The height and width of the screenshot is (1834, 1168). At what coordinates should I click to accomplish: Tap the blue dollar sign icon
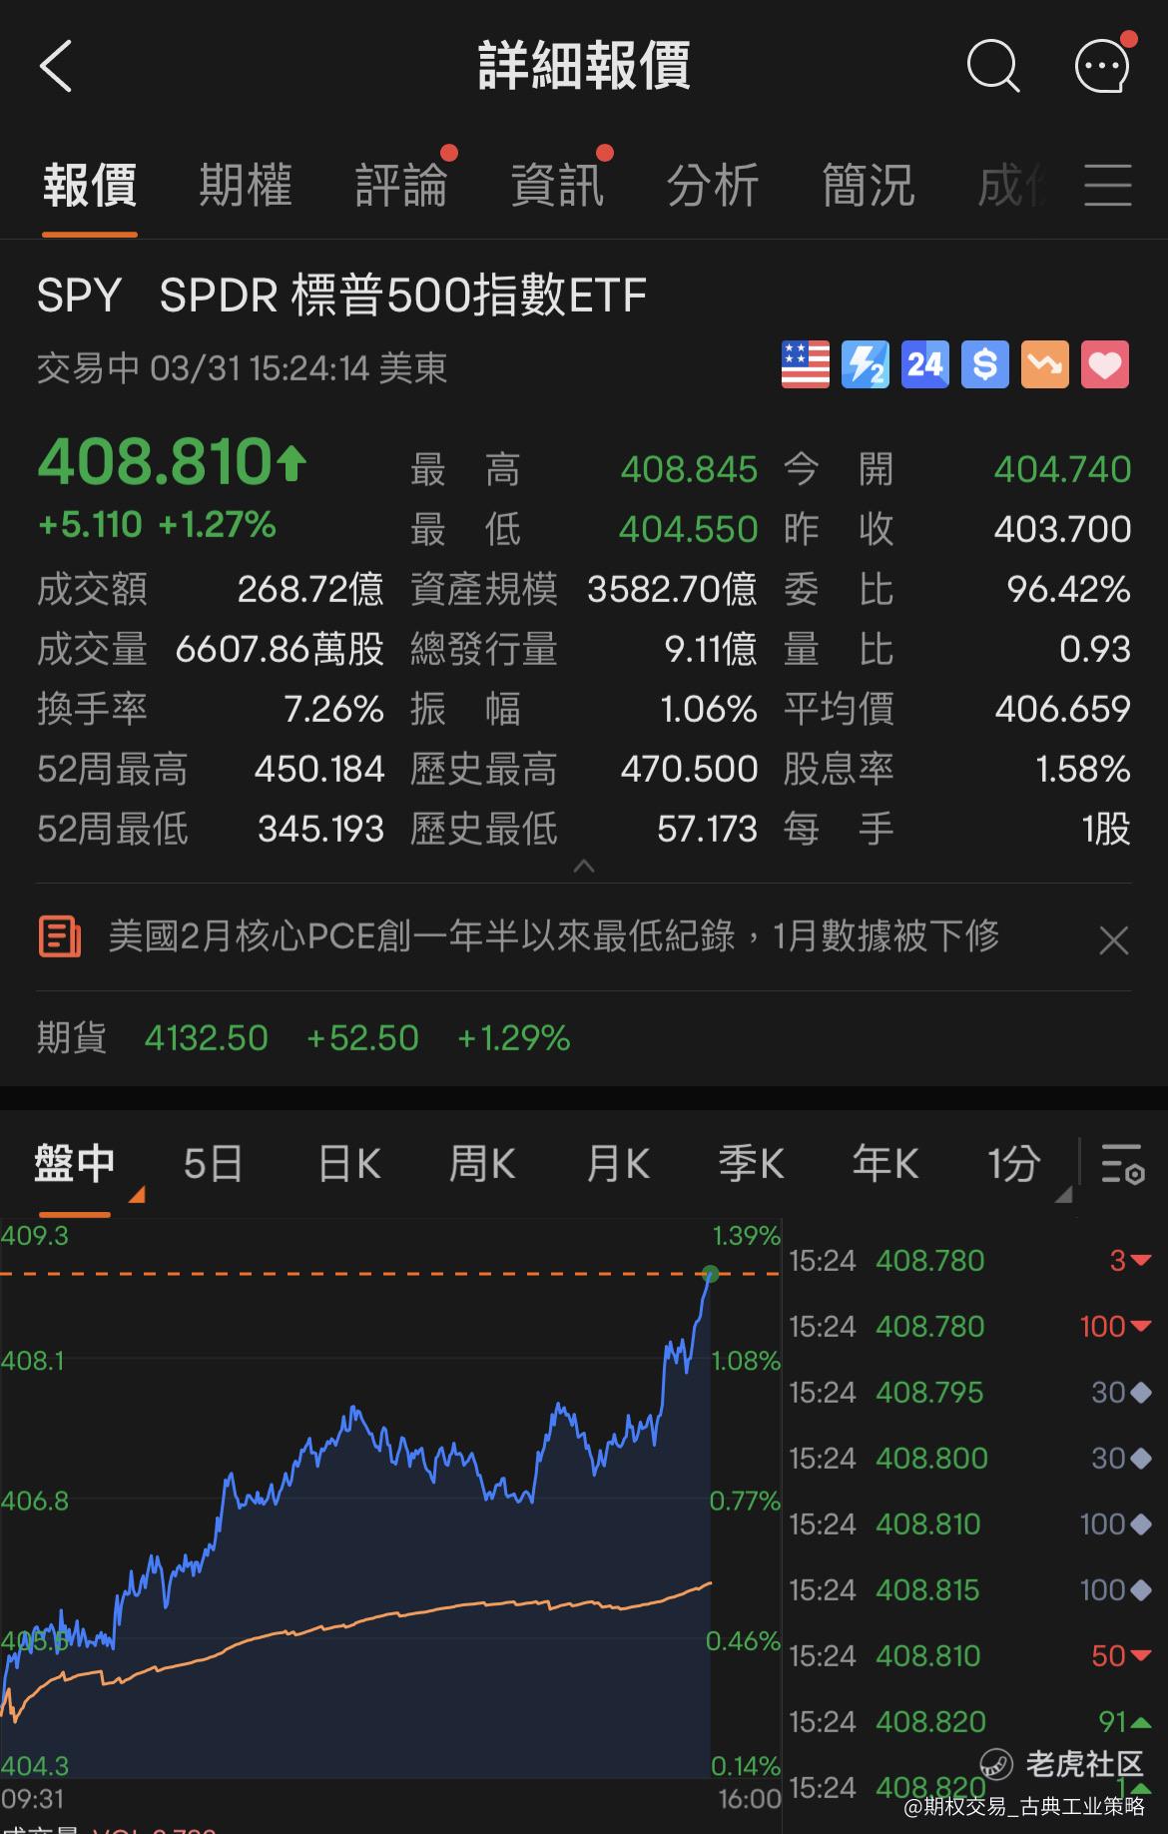click(x=984, y=364)
